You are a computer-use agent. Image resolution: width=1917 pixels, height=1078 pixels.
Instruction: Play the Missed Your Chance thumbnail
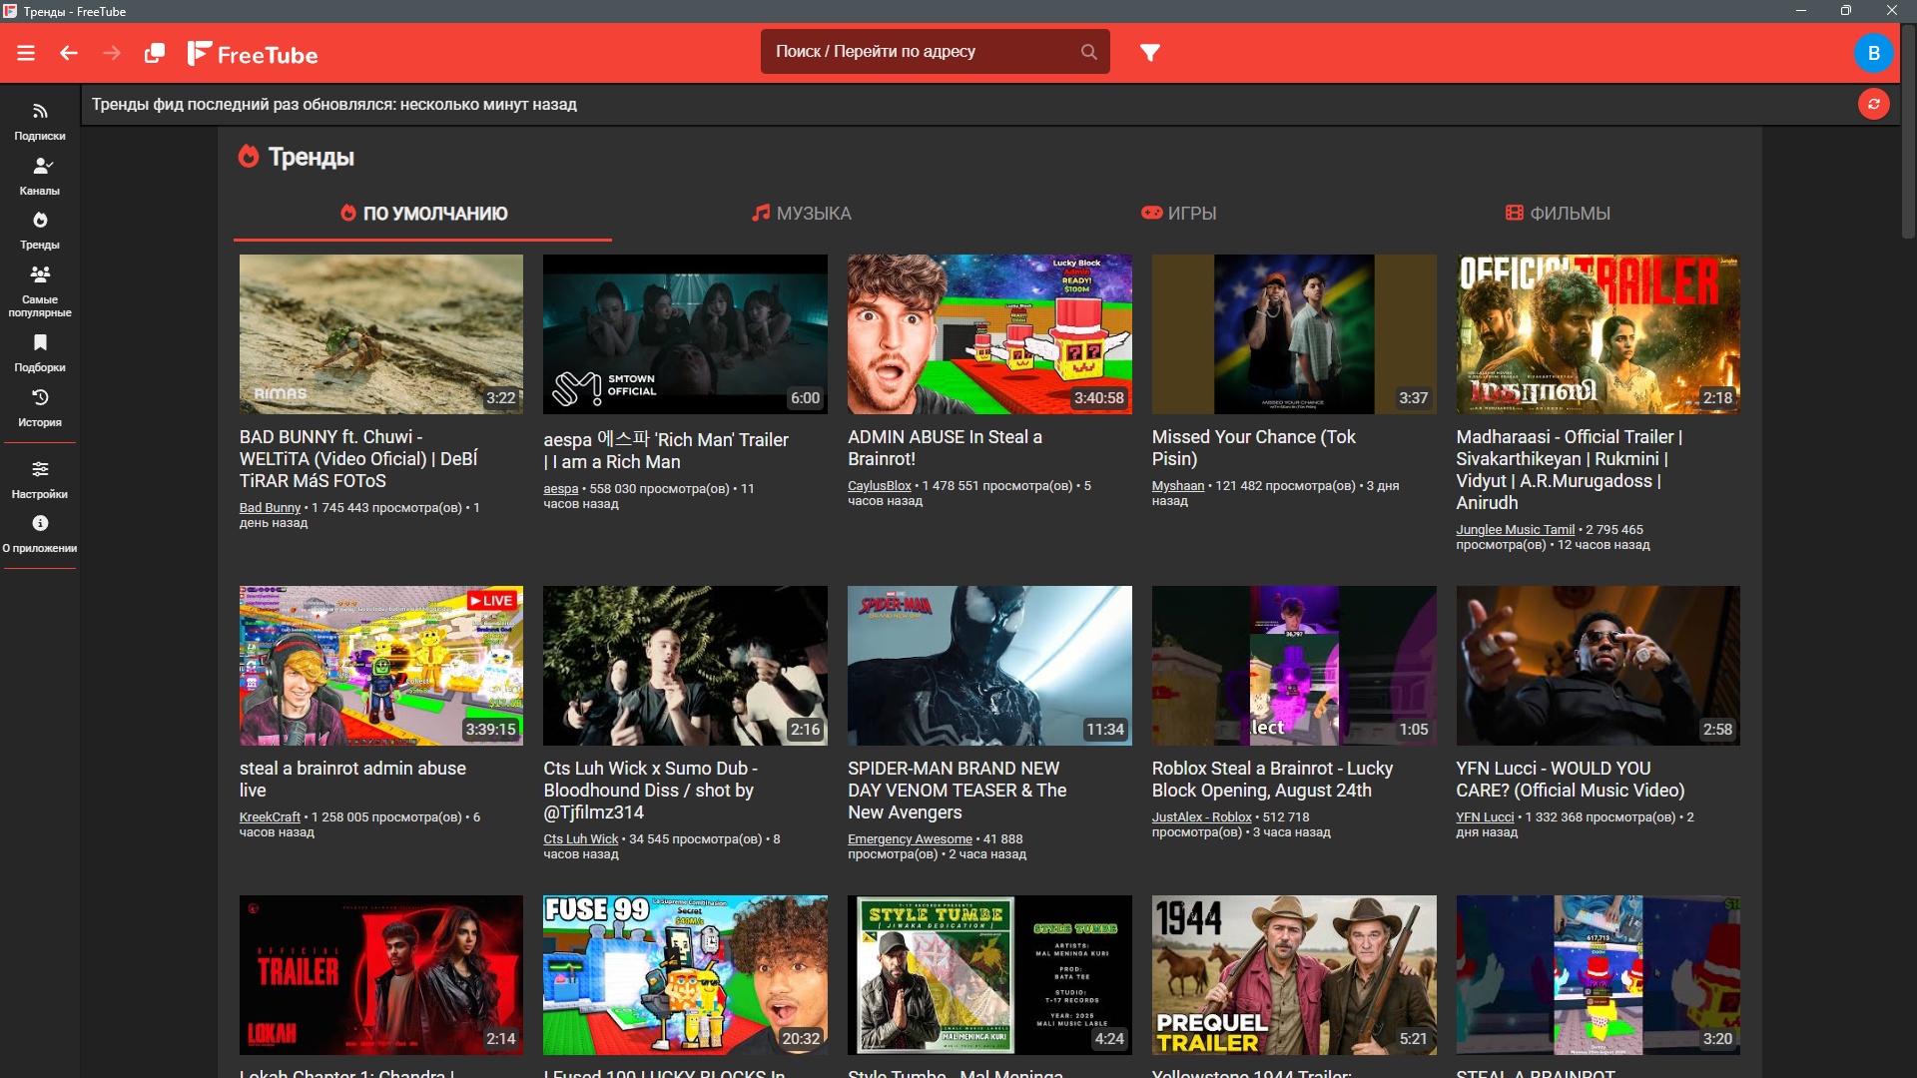click(1294, 334)
